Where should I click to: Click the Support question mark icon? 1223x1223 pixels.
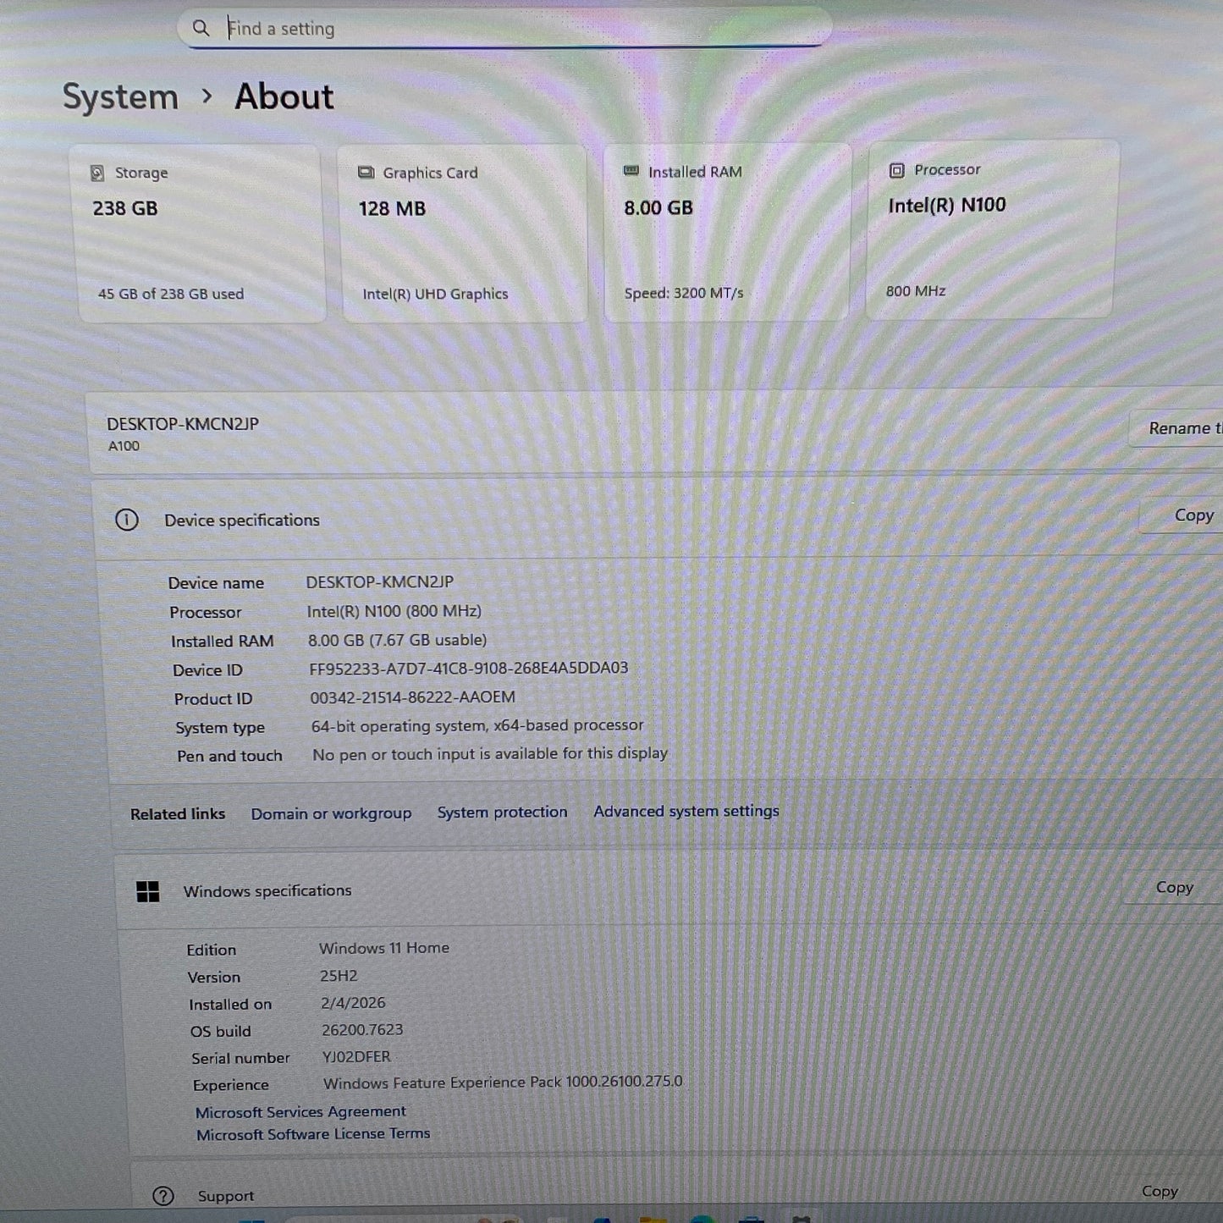(x=163, y=1196)
